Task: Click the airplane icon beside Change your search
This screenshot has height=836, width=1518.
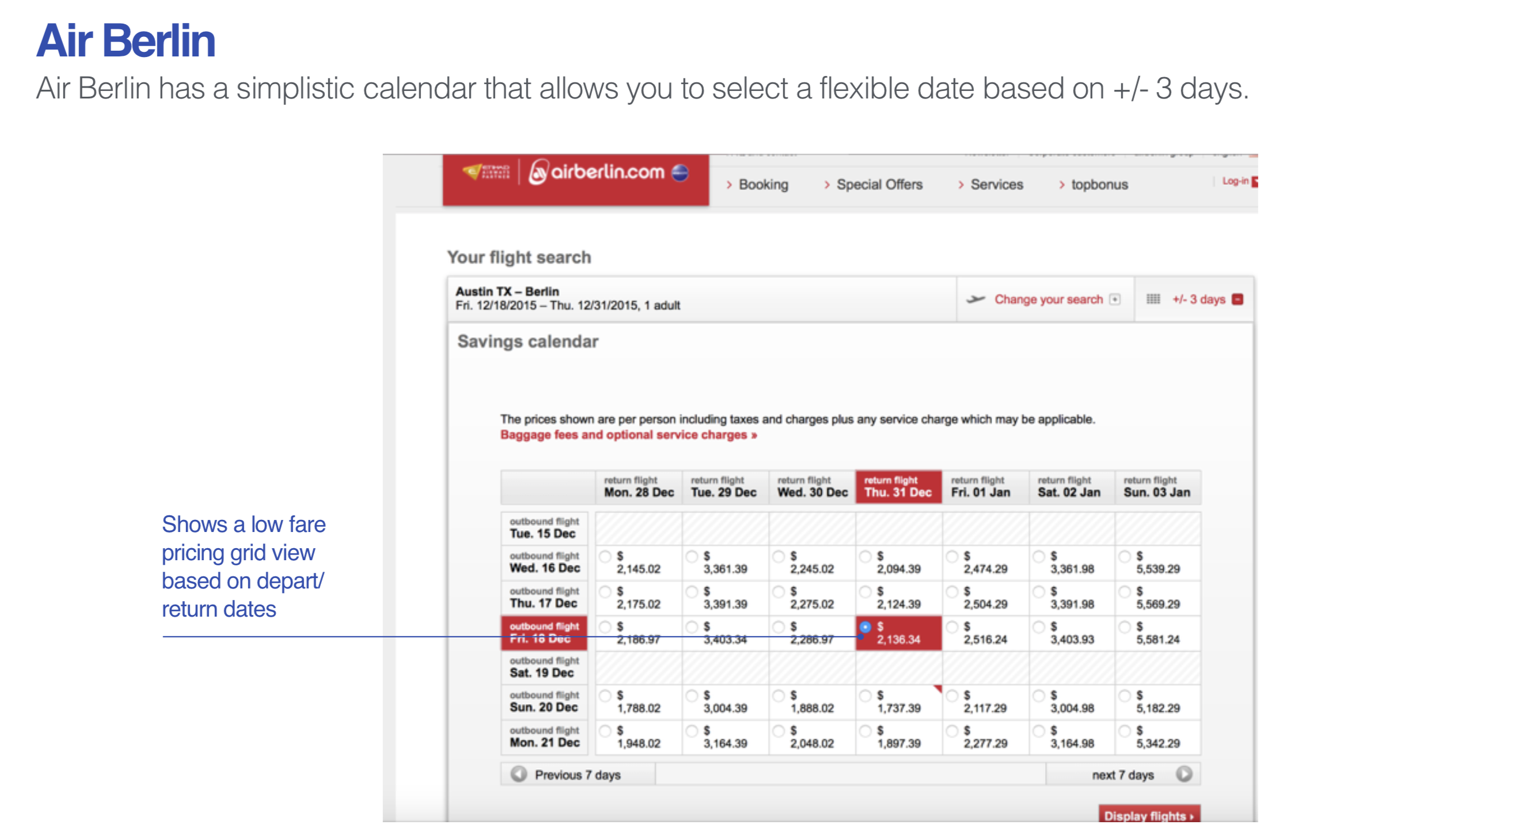Action: (x=976, y=299)
